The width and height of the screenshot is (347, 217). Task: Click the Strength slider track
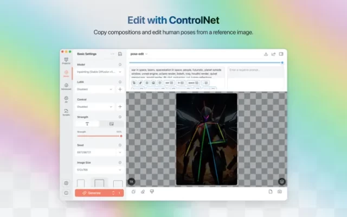tap(99, 136)
